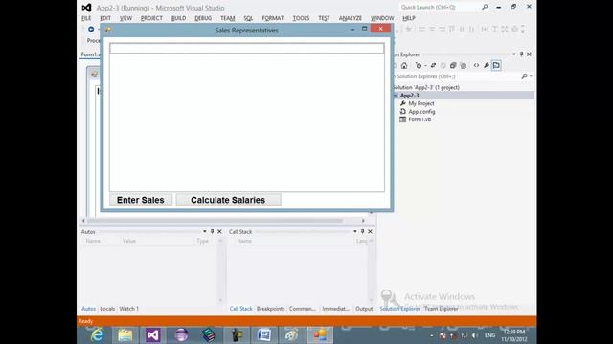Switch to the Locals tab
This screenshot has height=344, width=613.
pyautogui.click(x=107, y=309)
